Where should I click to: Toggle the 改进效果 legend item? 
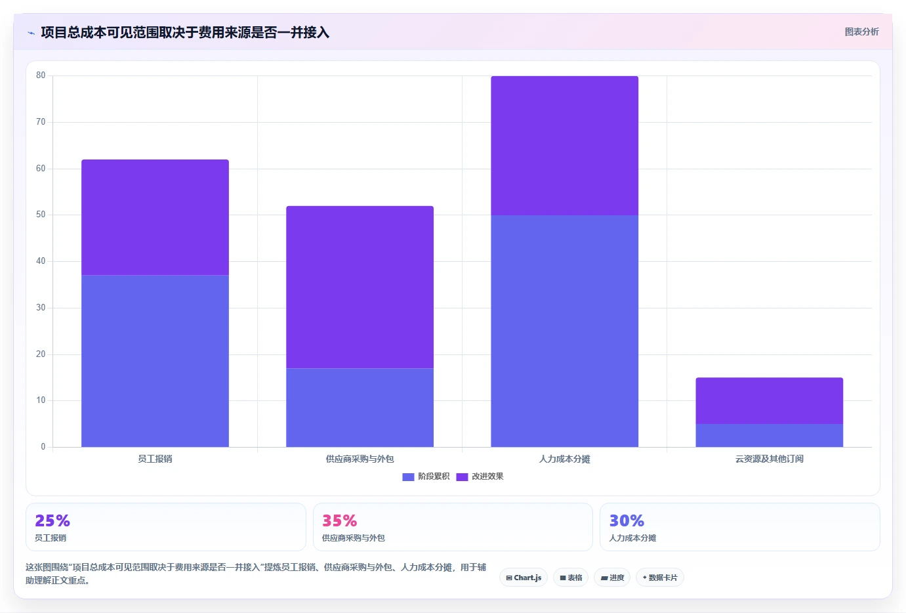coord(480,476)
